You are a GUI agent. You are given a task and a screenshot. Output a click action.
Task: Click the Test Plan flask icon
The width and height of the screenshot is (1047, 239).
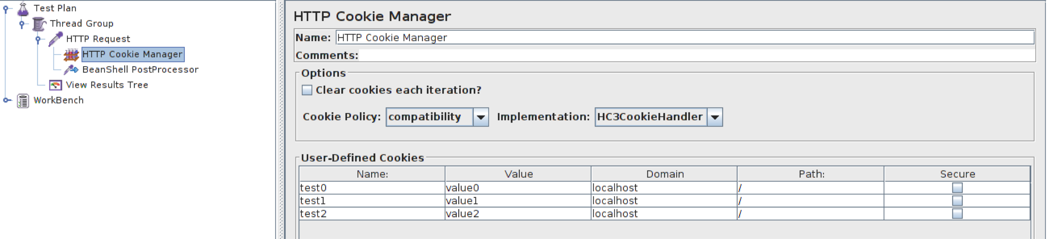(23, 9)
